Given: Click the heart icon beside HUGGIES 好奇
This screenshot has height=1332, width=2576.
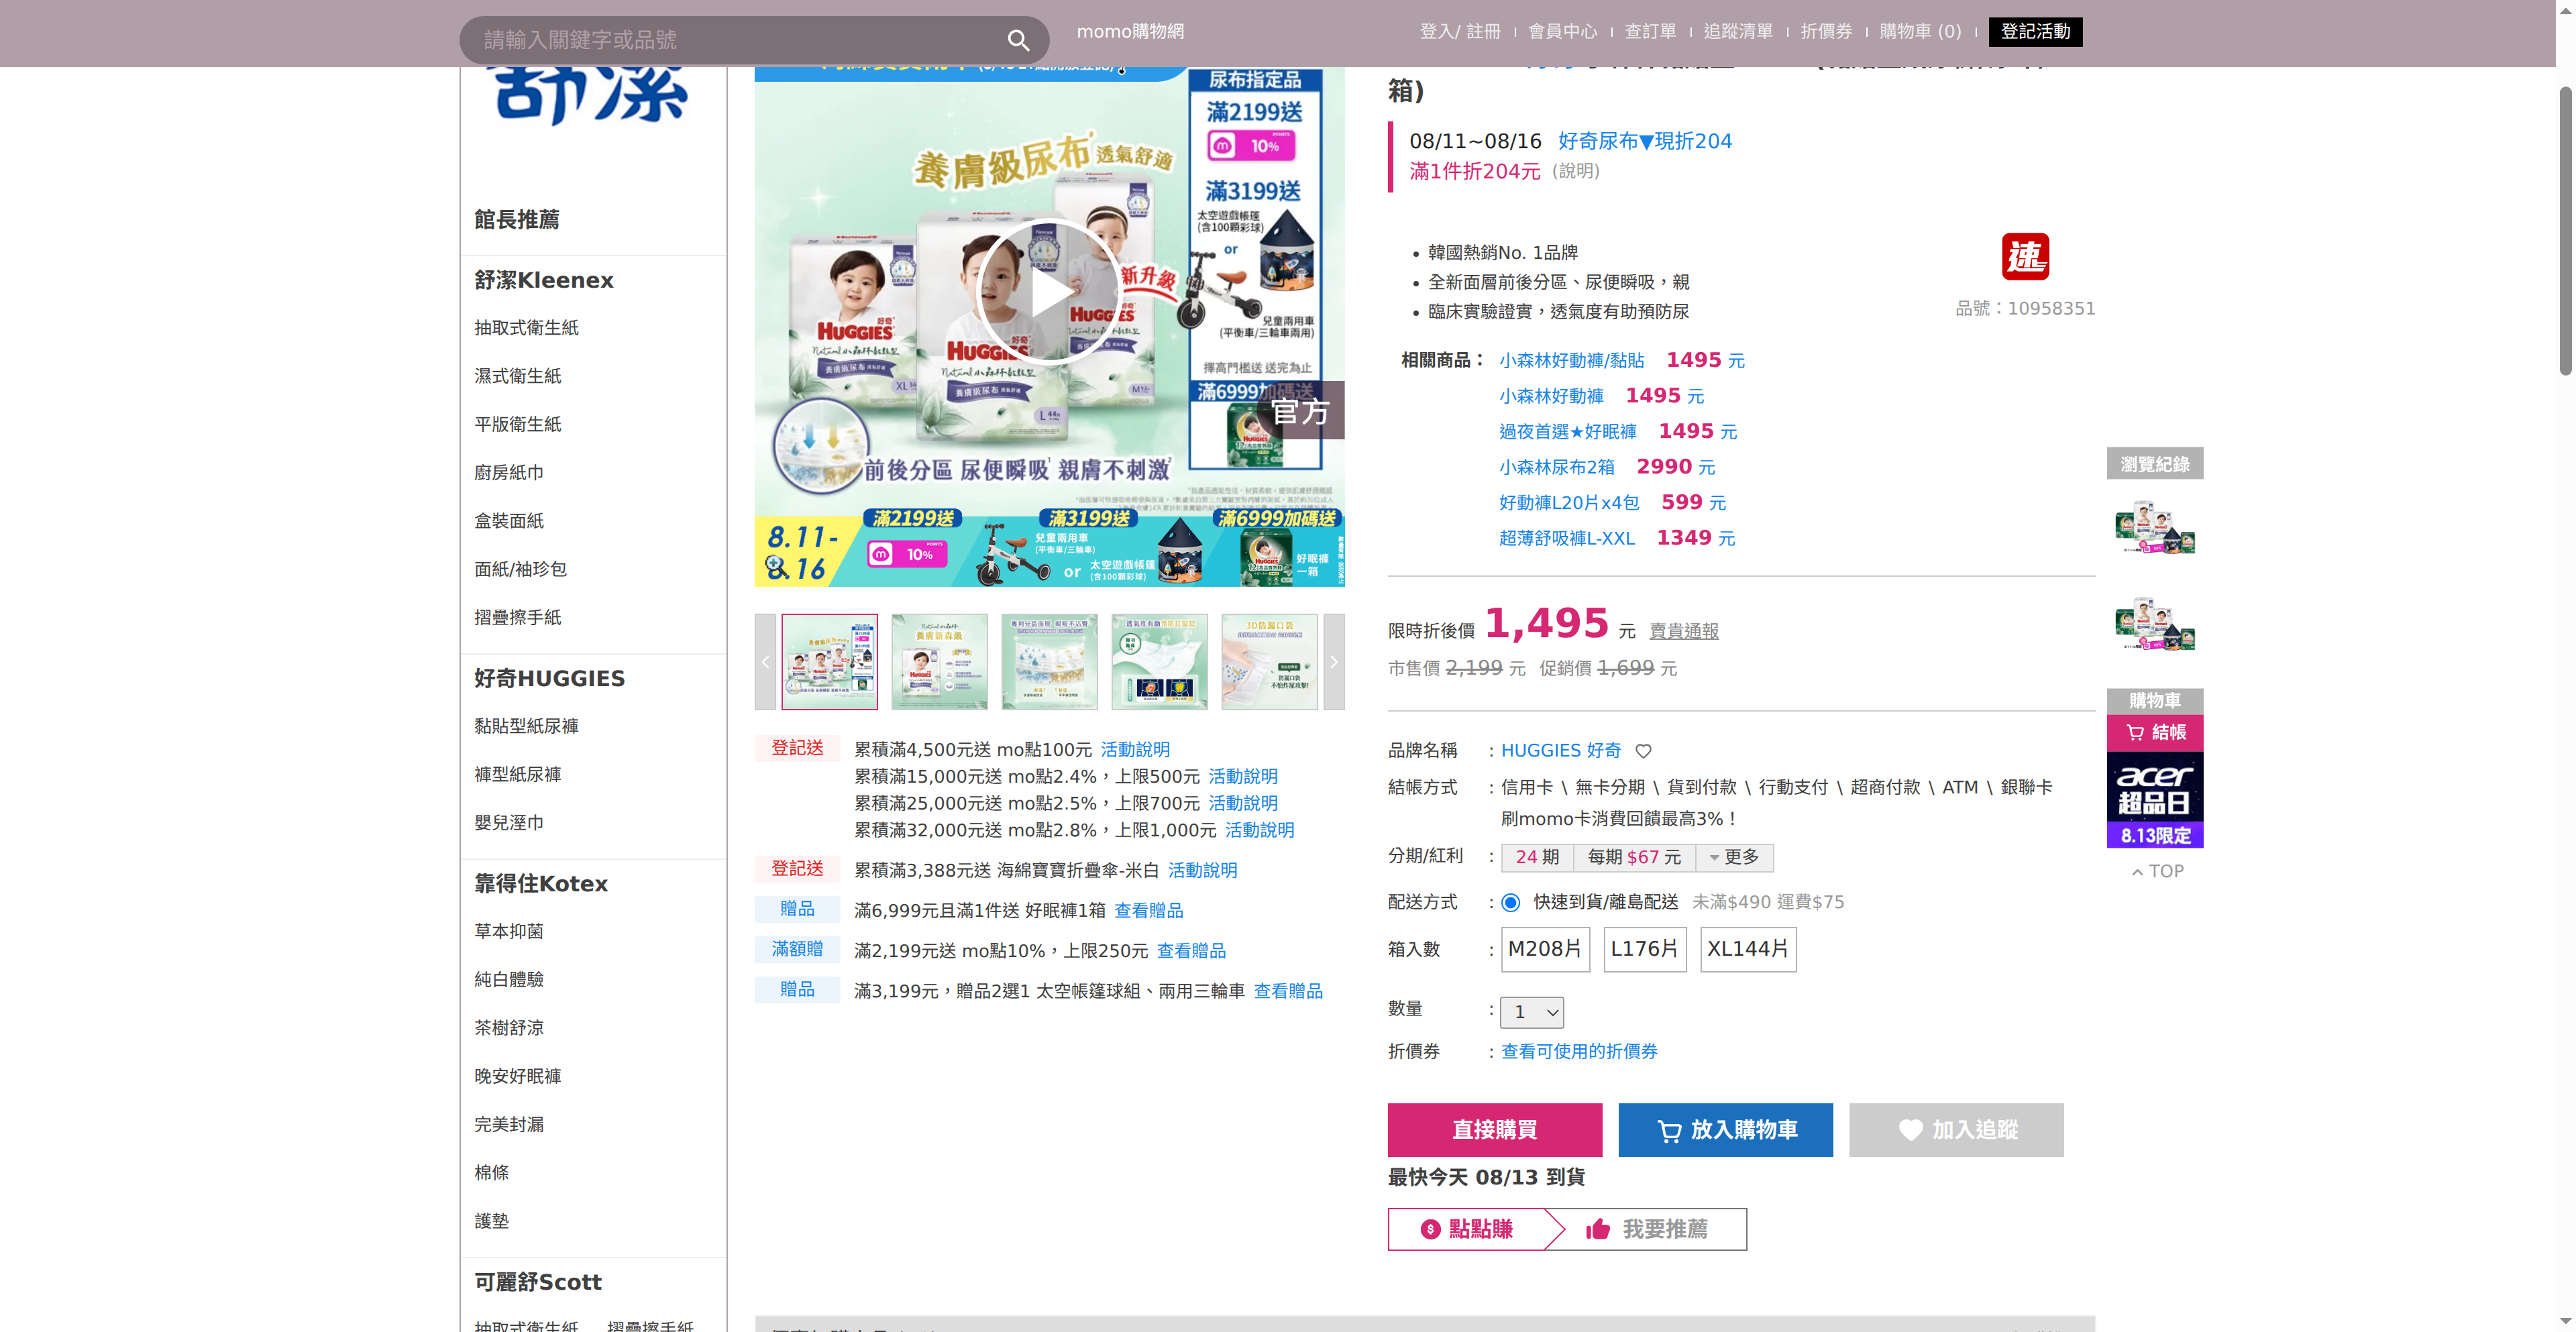Looking at the screenshot, I should [x=1643, y=751].
